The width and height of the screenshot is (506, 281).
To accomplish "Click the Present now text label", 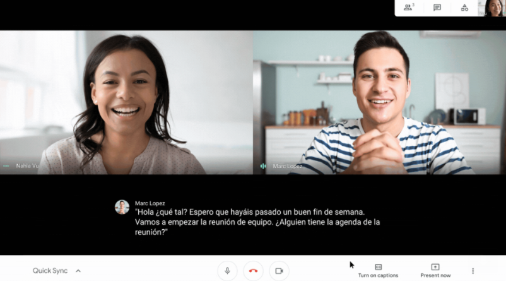I will pos(435,276).
